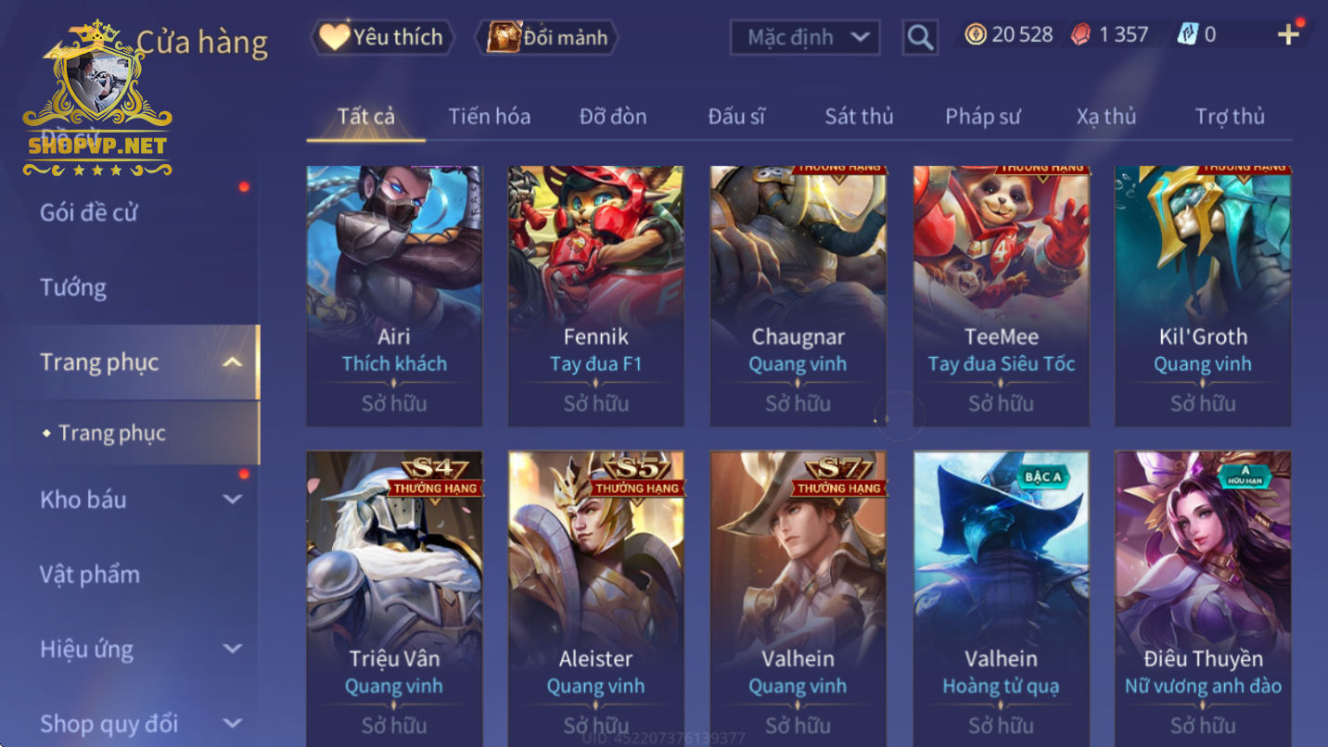This screenshot has width=1328, height=747.
Task: Open Yêu thích heart favorites
Action: (x=383, y=37)
